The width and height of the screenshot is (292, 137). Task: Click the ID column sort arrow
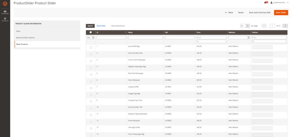pyautogui.click(x=125, y=32)
